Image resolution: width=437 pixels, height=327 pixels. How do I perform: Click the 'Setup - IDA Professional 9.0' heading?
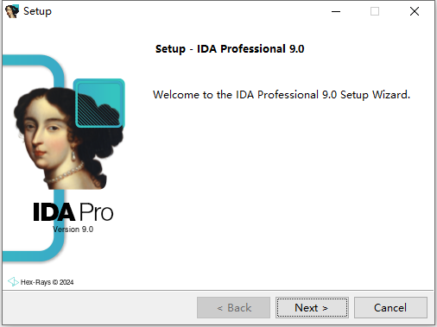pos(230,49)
